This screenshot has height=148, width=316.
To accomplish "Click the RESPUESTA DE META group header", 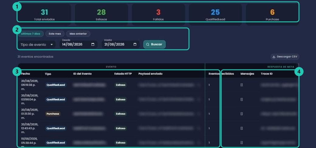I will (x=281, y=67).
